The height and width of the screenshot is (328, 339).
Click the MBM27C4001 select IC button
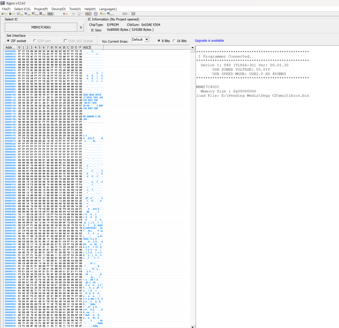coord(41,27)
